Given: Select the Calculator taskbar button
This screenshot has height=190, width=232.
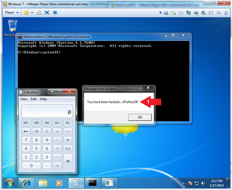Looking at the screenshot, I should [x=76, y=183].
